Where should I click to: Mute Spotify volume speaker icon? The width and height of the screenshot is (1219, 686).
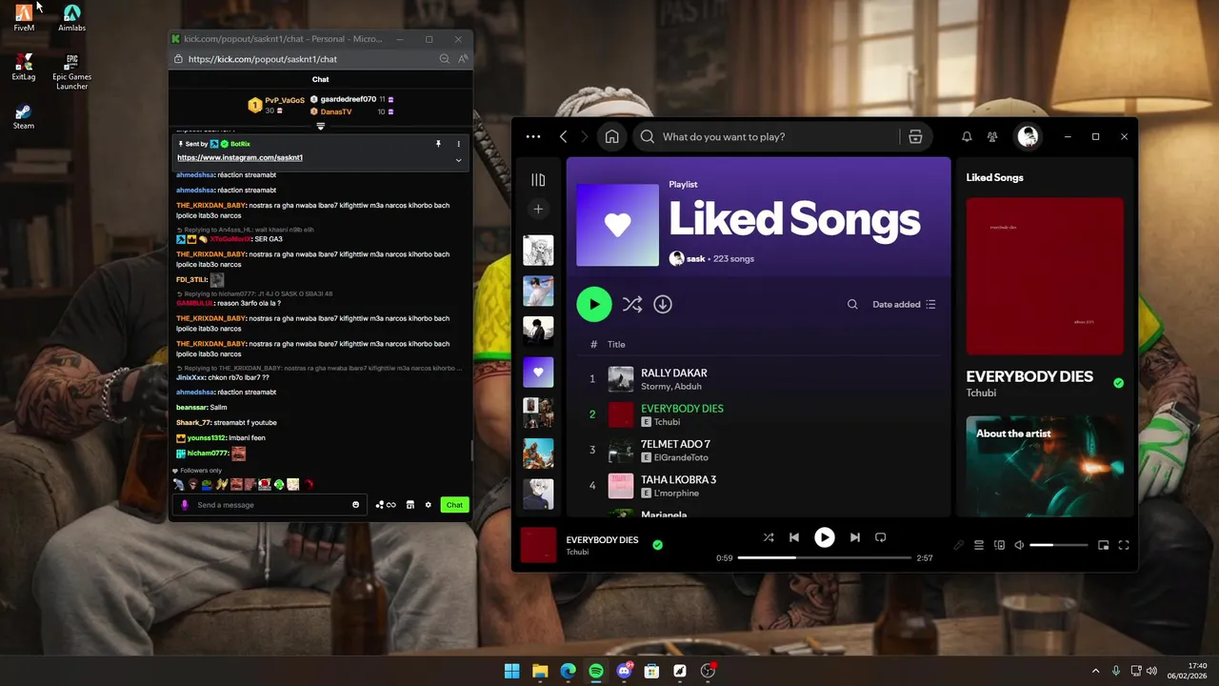click(1019, 545)
